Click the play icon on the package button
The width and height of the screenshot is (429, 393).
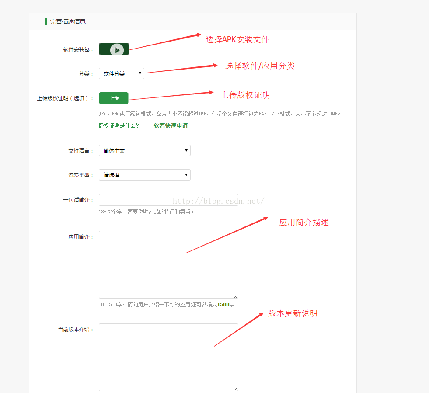pyautogui.click(x=117, y=50)
